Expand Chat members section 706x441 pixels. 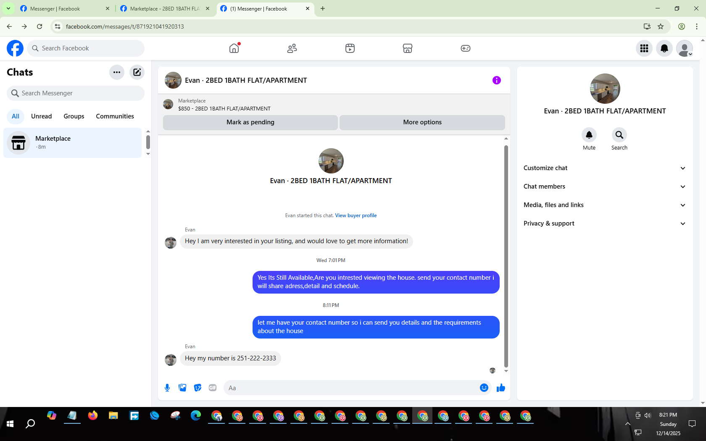click(x=605, y=186)
